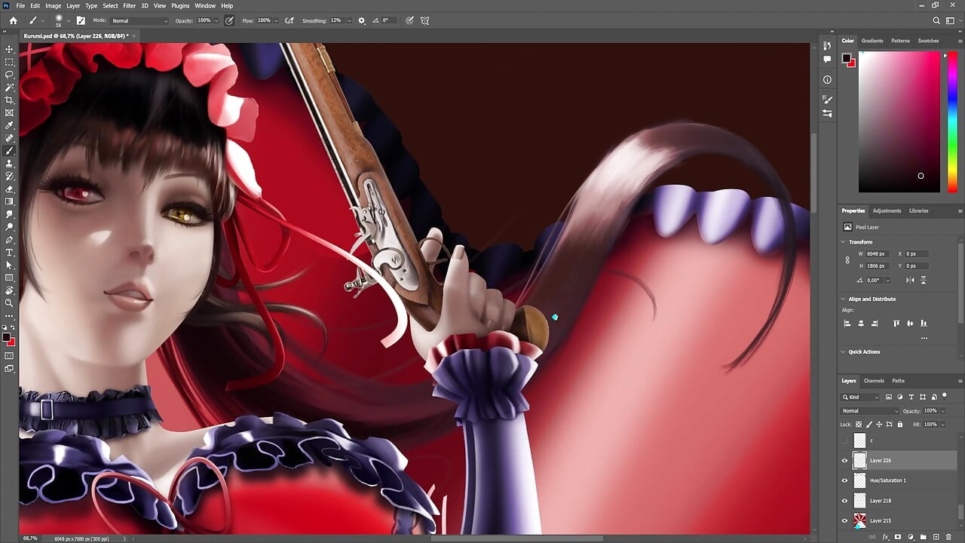Toggle pressure for size button
The width and height of the screenshot is (965, 543).
coord(409,20)
